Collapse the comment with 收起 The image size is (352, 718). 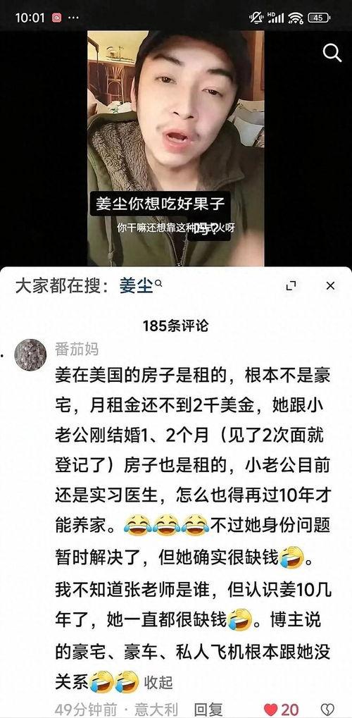(x=158, y=682)
